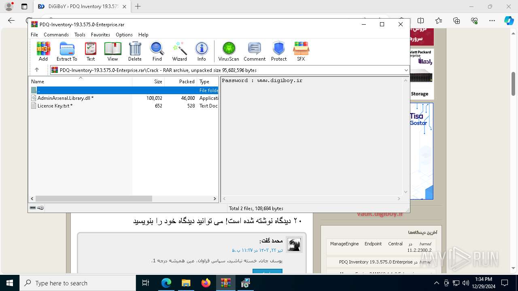
Task: Click the Windows Start button
Action: [x=9, y=283]
